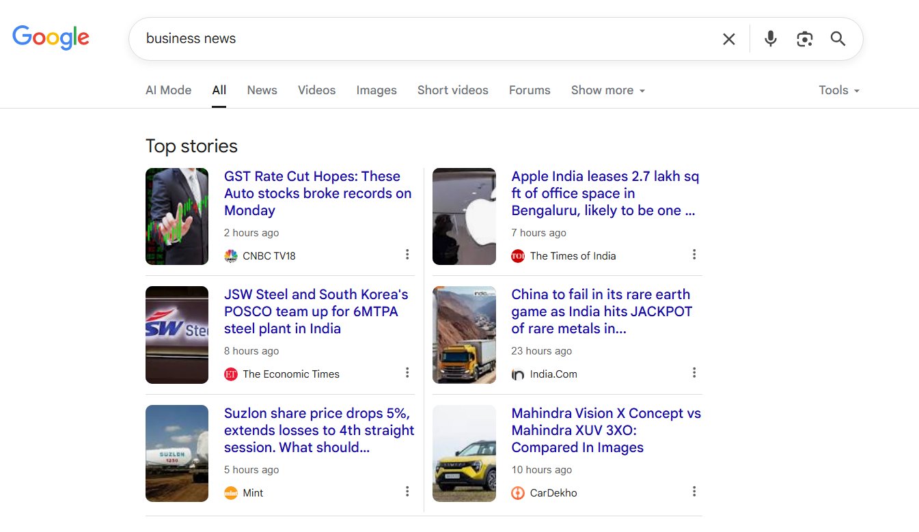Click The Economic Times ET logo
This screenshot has height=532, width=919.
[x=231, y=374]
